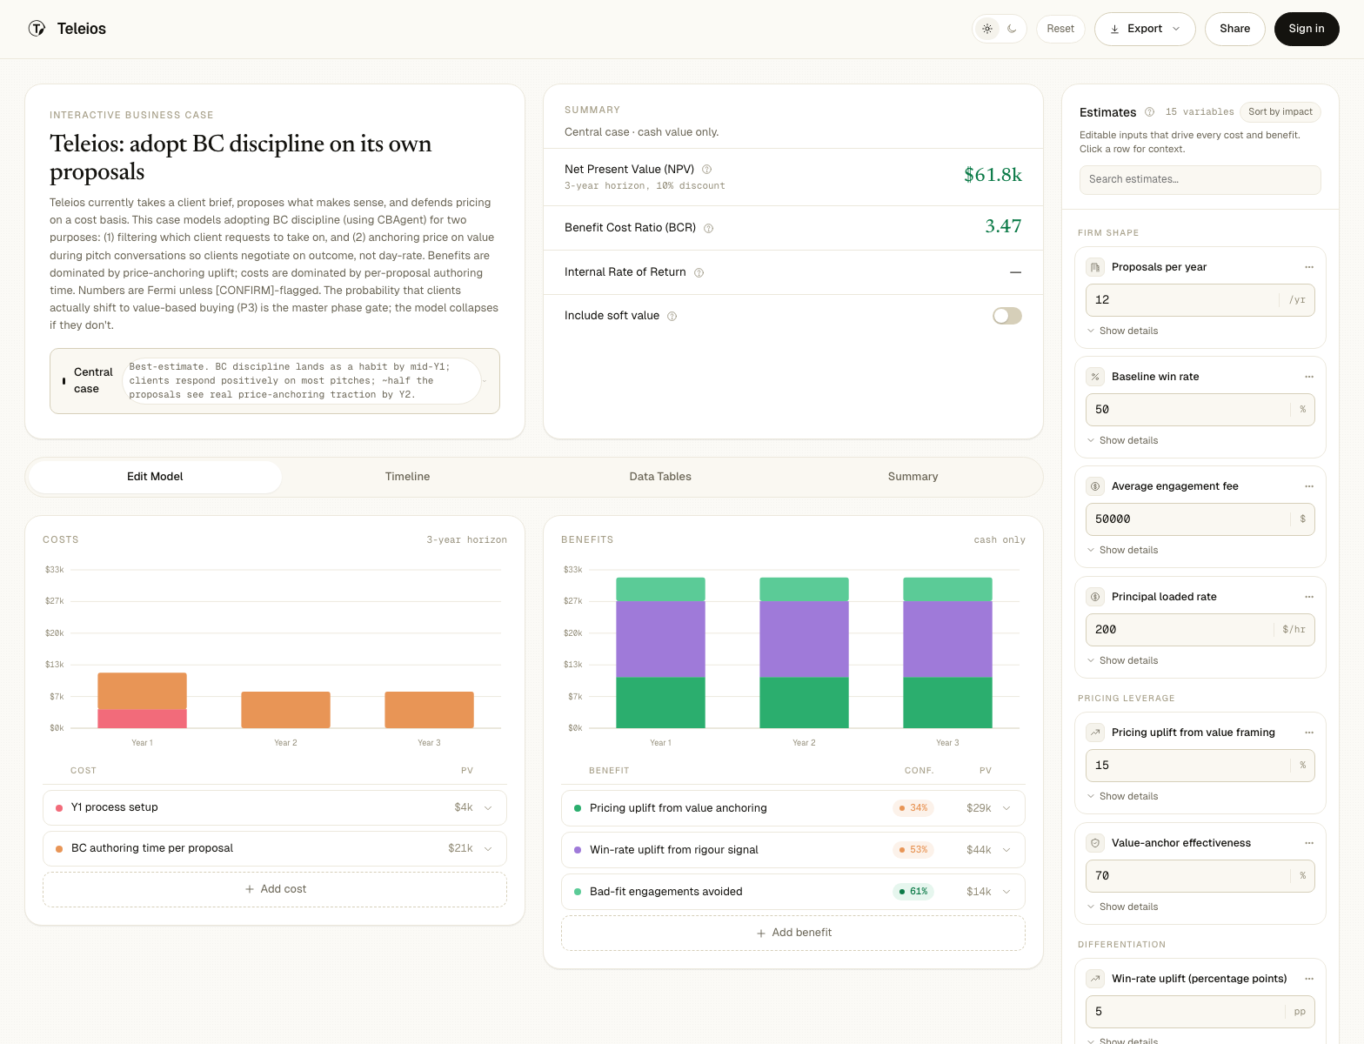Click the Teleios logo icon
The image size is (1364, 1044).
coord(37,29)
